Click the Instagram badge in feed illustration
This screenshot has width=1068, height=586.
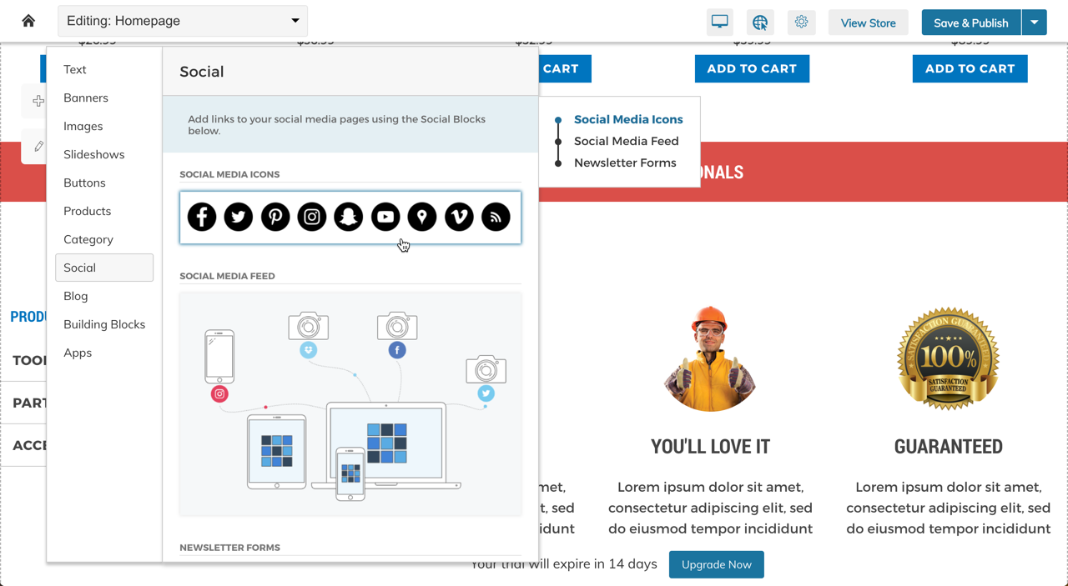pos(219,394)
